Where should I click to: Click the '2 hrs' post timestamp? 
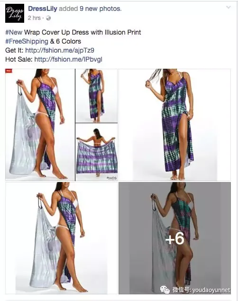coord(34,18)
